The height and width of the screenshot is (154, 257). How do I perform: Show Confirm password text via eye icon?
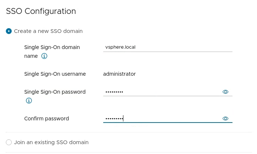coord(226,119)
